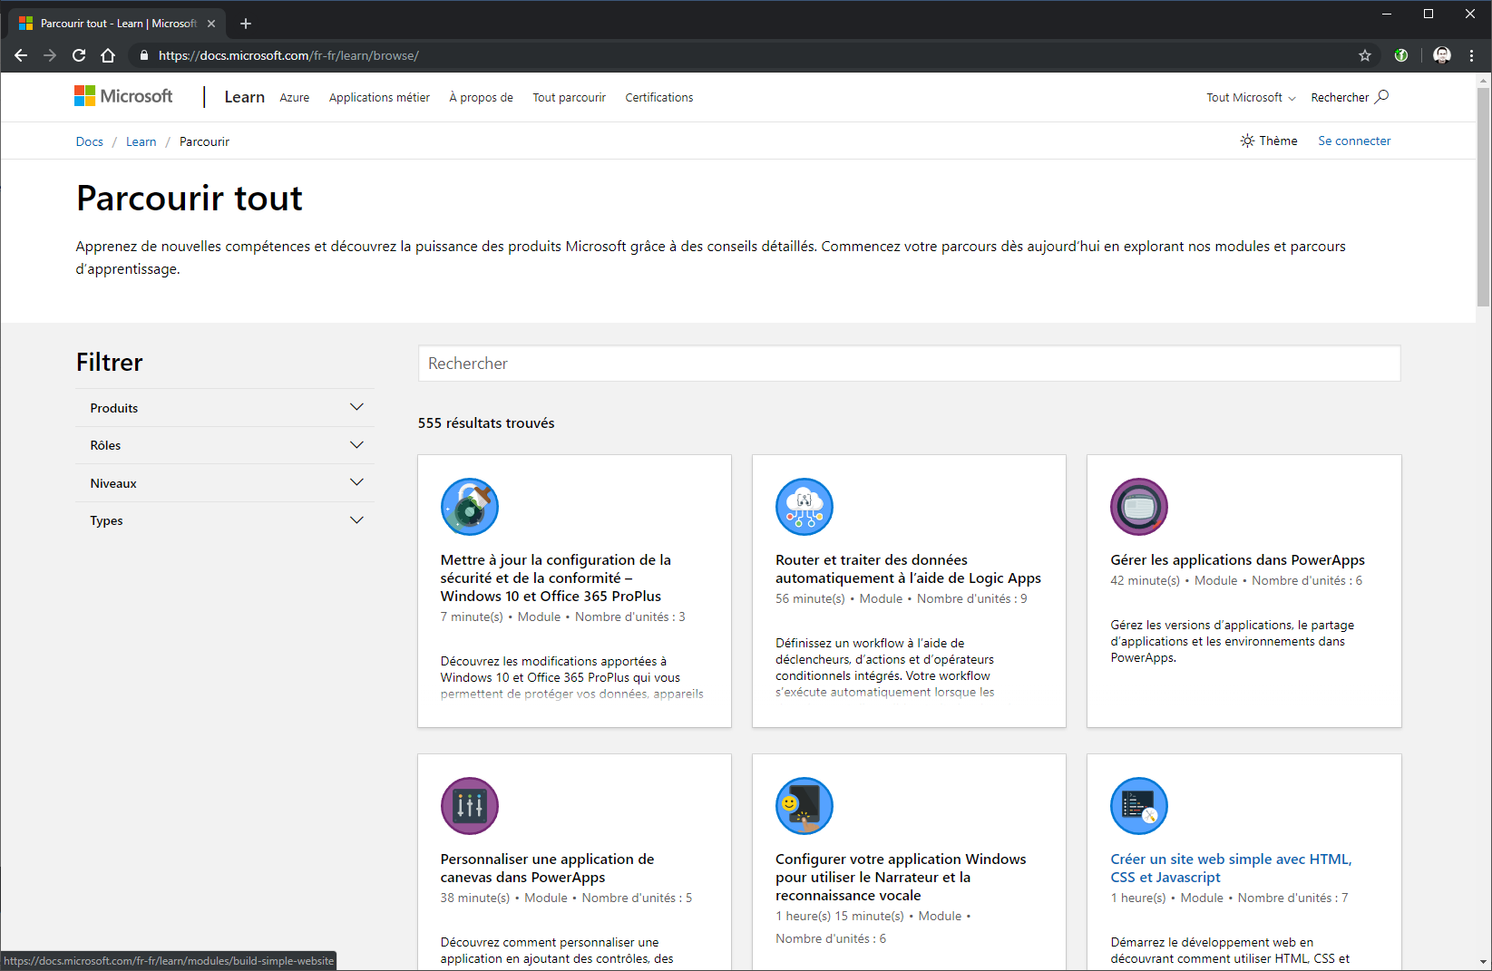Click the Se connecter link
The image size is (1492, 971).
(1353, 141)
